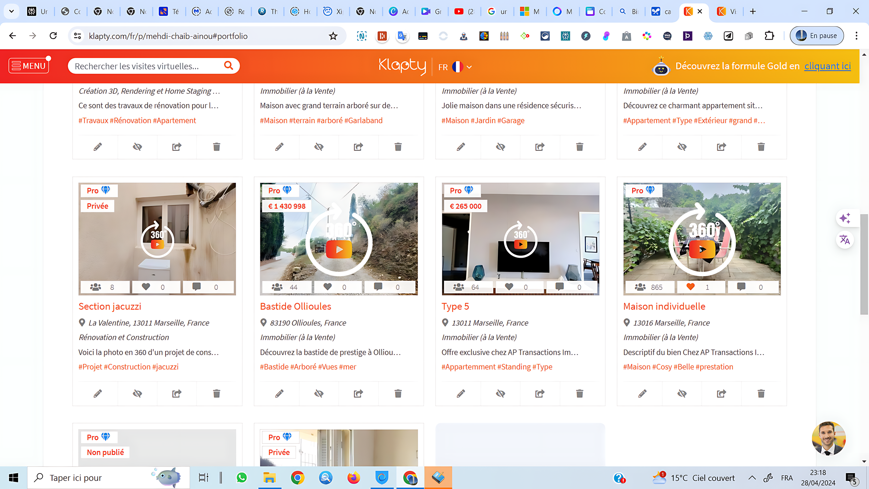Open the Chrome extensions puzzle menu

769,36
